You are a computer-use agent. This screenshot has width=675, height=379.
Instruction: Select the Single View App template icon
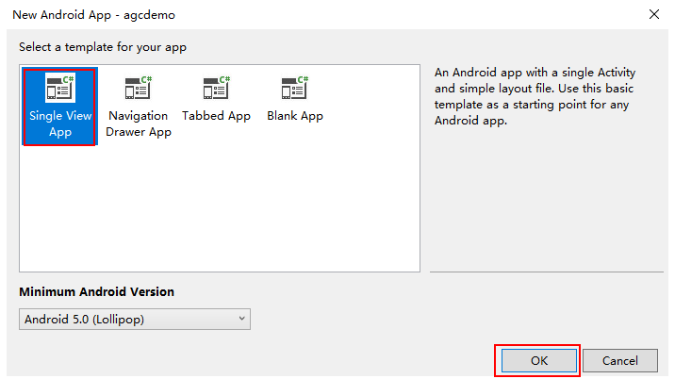[x=59, y=90]
